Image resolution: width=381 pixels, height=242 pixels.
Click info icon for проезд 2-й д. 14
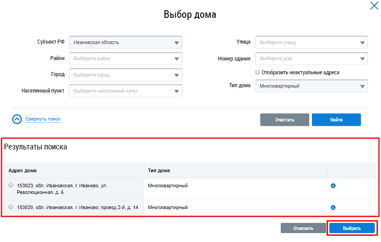click(x=333, y=207)
